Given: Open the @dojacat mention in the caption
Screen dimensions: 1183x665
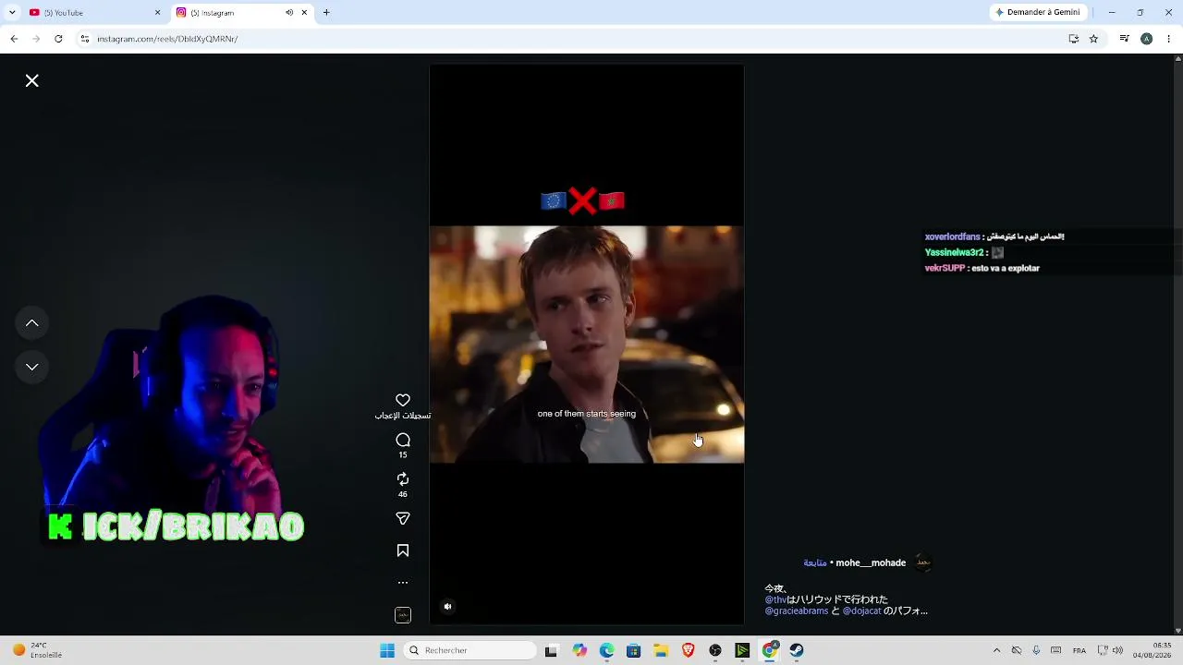Looking at the screenshot, I should pyautogui.click(x=862, y=611).
